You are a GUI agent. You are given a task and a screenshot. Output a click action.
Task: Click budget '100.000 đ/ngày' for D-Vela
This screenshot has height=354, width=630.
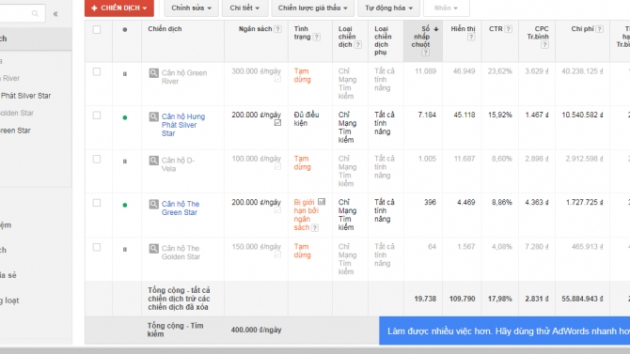coord(257,159)
